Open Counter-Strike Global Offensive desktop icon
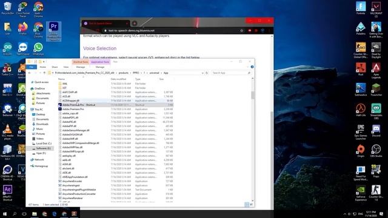This screenshot has width=388, height=218. [x=361, y=50]
